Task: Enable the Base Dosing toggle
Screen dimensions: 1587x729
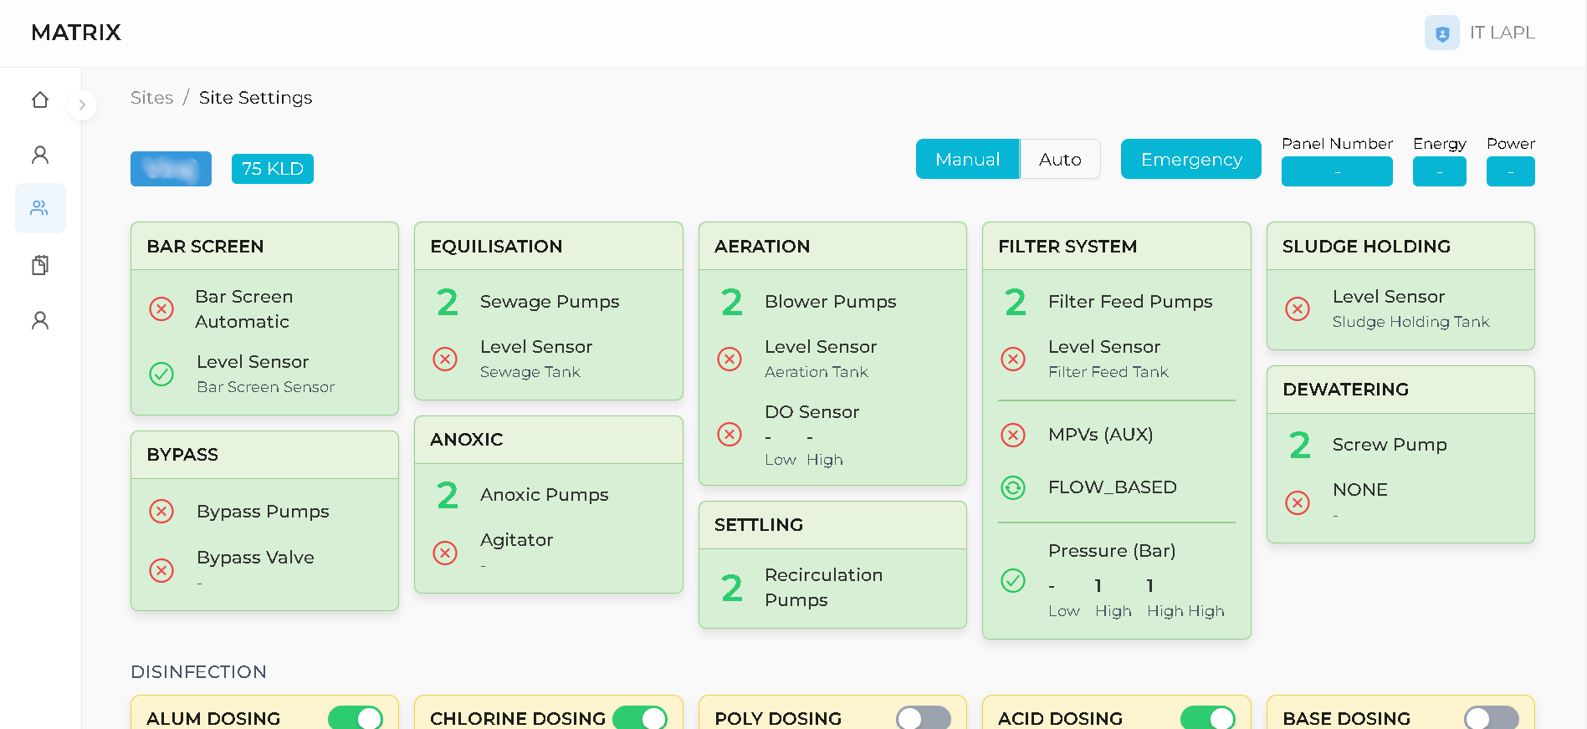Action: point(1491,718)
